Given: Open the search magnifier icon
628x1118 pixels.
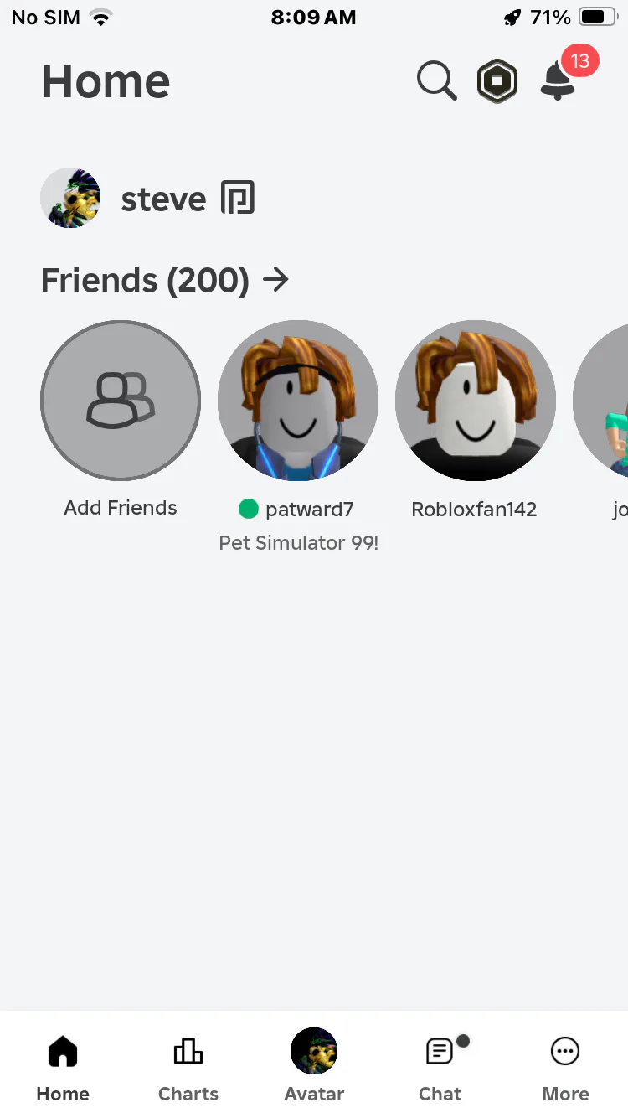Looking at the screenshot, I should coord(436,81).
